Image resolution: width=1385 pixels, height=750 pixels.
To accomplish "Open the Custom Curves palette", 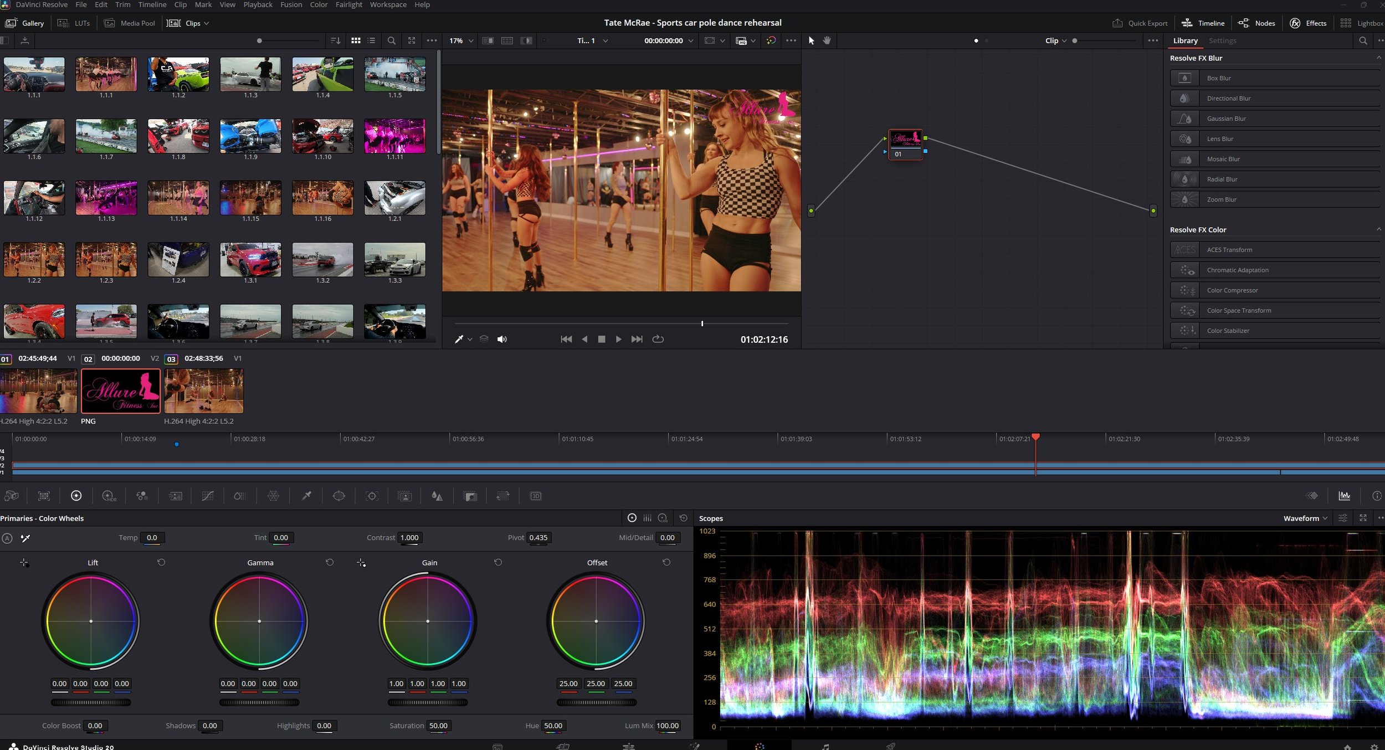I will [208, 496].
